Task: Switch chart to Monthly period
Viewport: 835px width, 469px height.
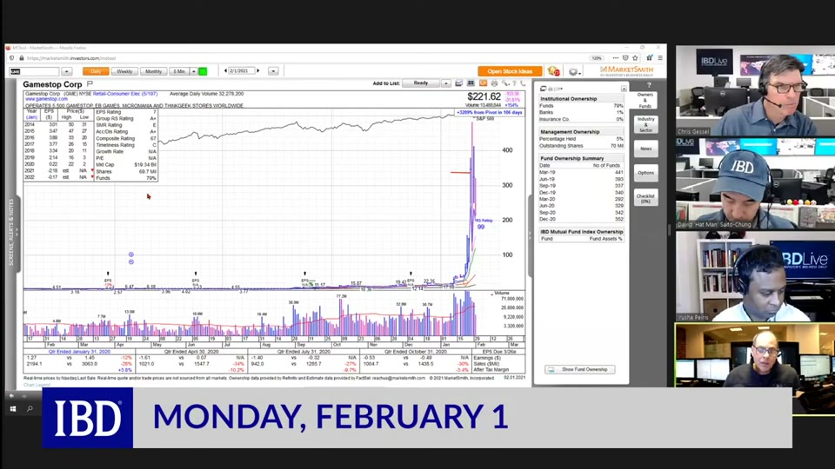Action: point(153,71)
